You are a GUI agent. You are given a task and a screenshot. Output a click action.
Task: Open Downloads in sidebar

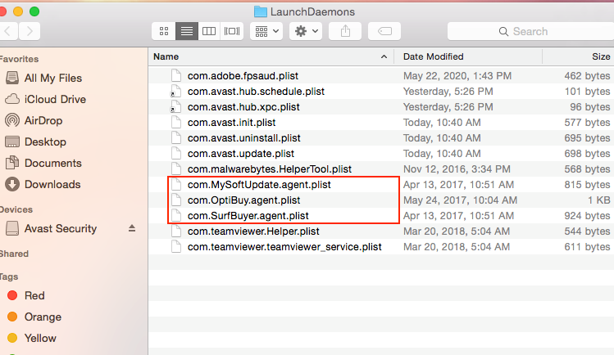pyautogui.click(x=52, y=184)
